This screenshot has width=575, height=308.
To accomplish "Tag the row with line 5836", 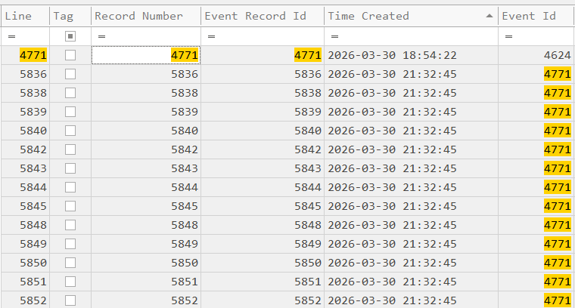I will pyautogui.click(x=70, y=74).
